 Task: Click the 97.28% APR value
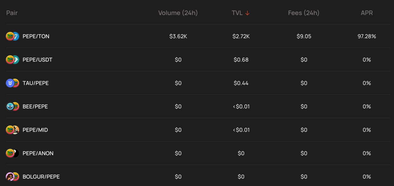click(367, 36)
